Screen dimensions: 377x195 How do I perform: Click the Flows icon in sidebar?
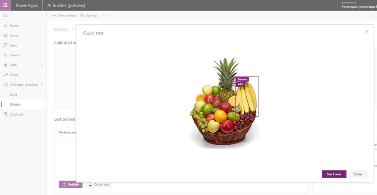pos(6,75)
